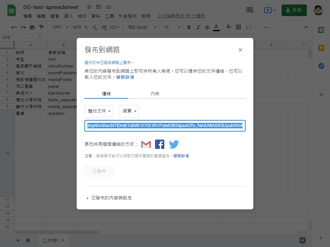Toggle bold formatting
This screenshot has width=330, height=247.
click(x=189, y=27)
